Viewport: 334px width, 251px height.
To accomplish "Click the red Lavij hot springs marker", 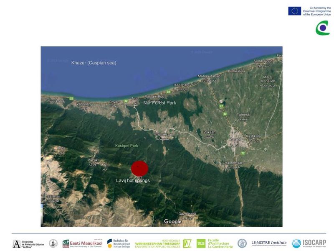I will click(x=139, y=169).
